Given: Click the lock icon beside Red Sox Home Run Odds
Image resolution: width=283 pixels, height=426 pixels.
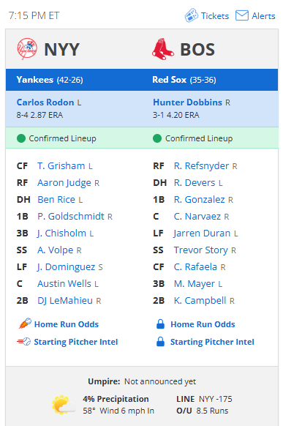Looking at the screenshot, I should click(160, 324).
